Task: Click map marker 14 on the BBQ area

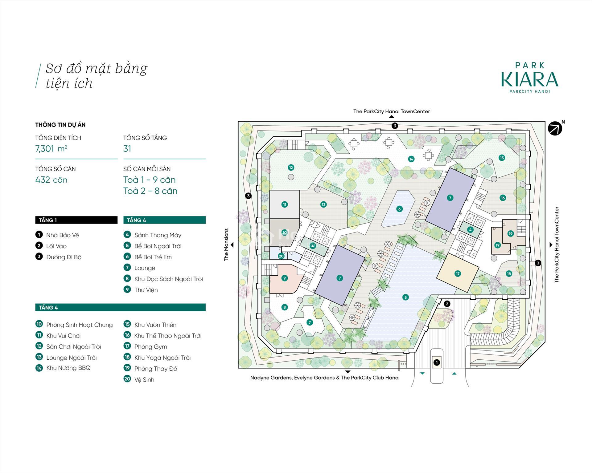Action: click(411, 159)
